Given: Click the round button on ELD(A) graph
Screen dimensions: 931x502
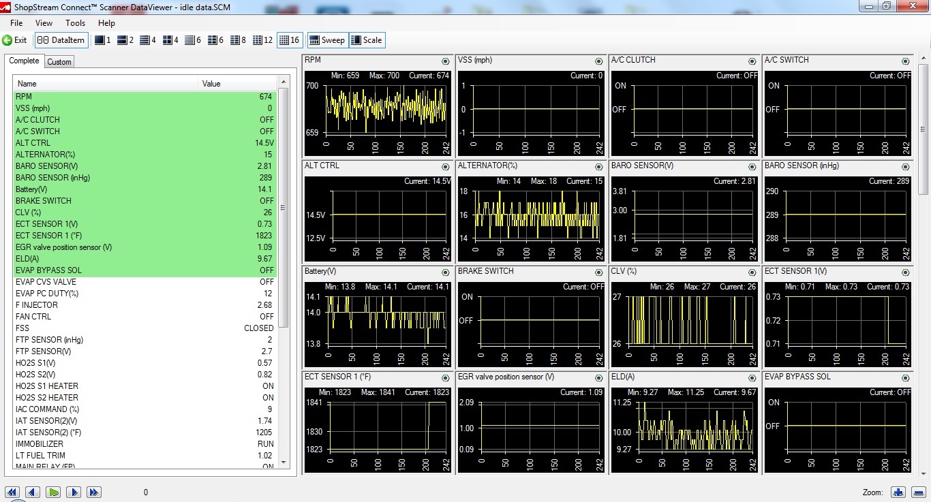Looking at the screenshot, I should tap(752, 378).
